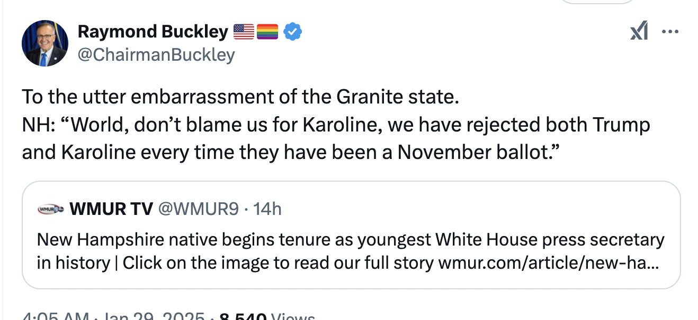698x320 pixels.
Task: Open the @WMUR9 handle
Action: click(x=199, y=210)
